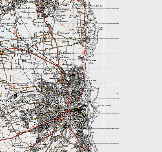The height and width of the screenshot is (152, 162).
Task: Select the Lizard Ho. label
Action: pos(75,16)
